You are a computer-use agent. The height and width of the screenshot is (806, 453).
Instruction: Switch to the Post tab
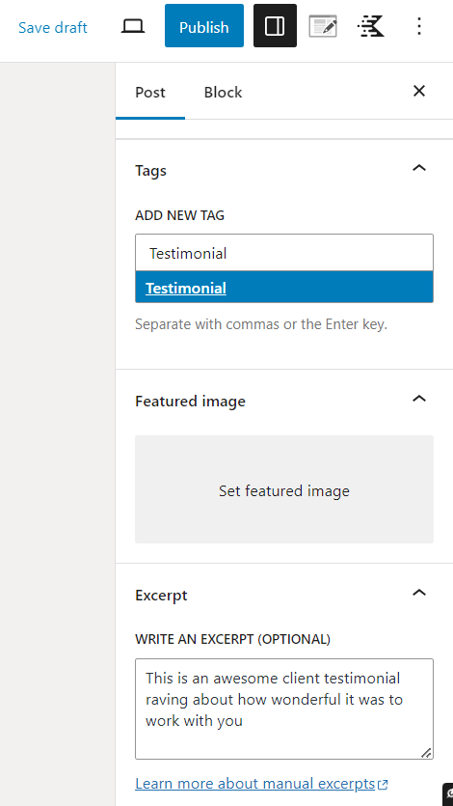150,93
